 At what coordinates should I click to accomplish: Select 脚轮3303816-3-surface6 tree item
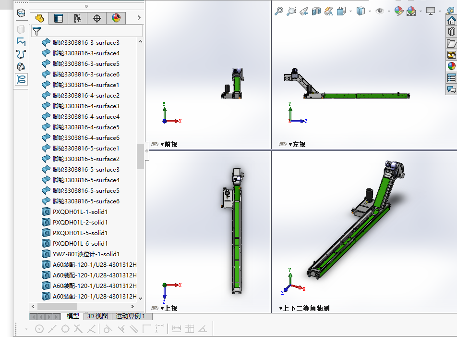click(x=86, y=75)
